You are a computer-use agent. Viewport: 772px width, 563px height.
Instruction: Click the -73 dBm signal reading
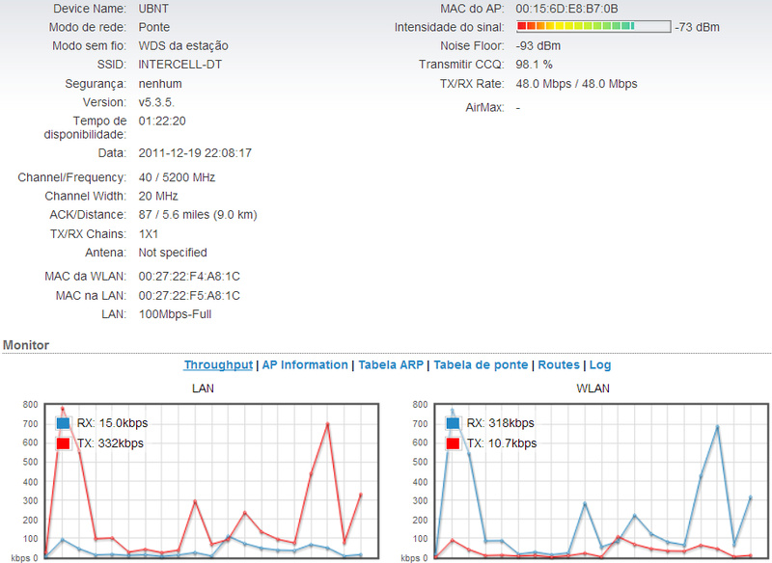tap(697, 27)
